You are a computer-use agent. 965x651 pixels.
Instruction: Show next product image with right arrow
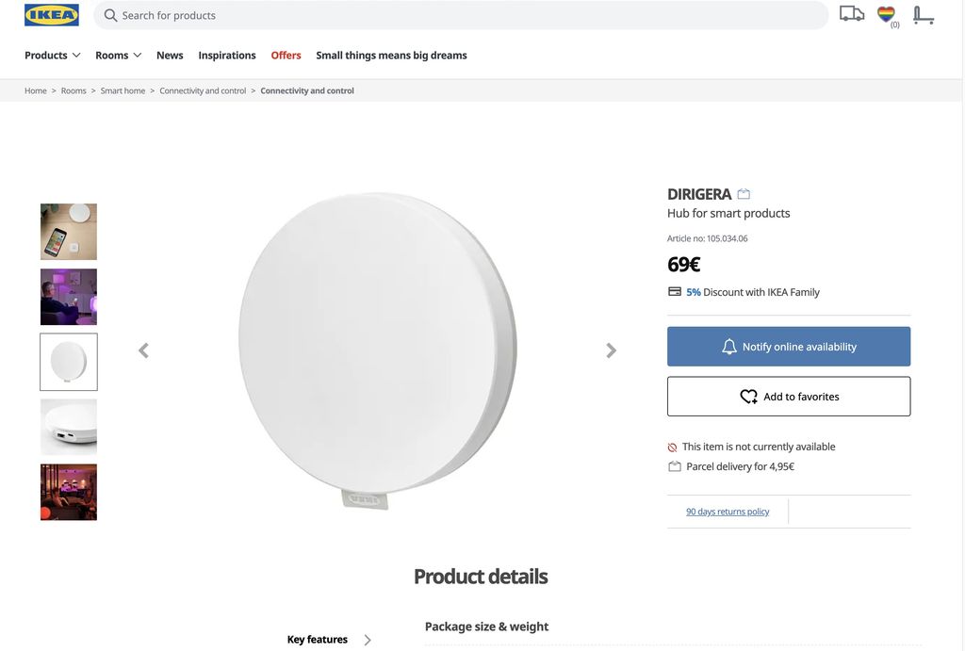[611, 350]
